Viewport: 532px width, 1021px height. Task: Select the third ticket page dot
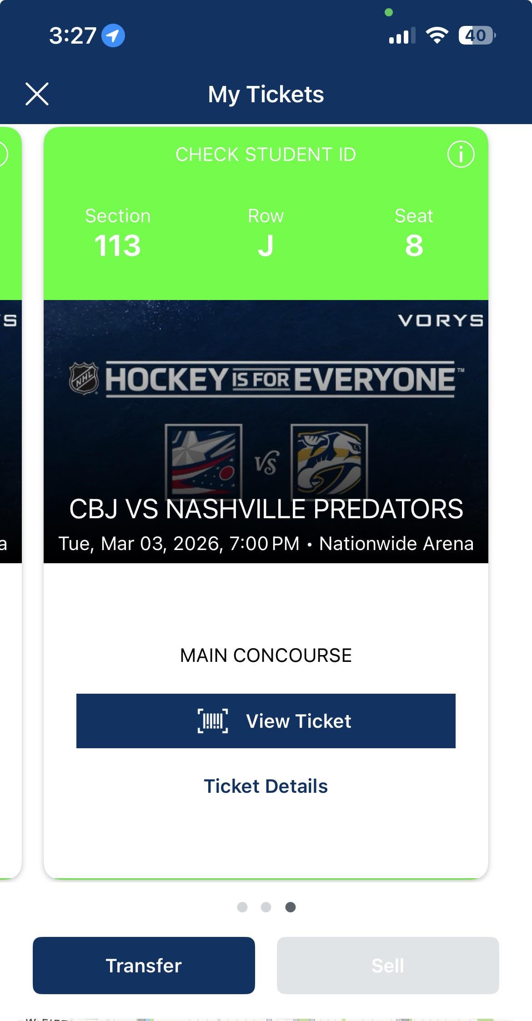(x=290, y=907)
